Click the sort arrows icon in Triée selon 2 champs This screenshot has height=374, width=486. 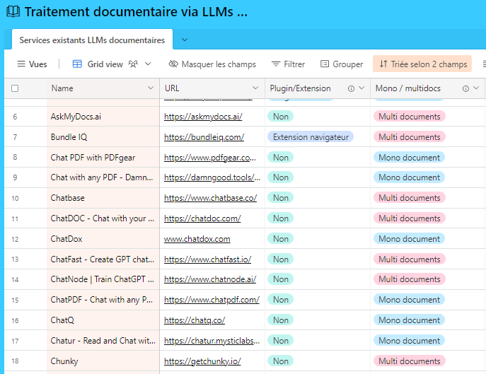[383, 64]
